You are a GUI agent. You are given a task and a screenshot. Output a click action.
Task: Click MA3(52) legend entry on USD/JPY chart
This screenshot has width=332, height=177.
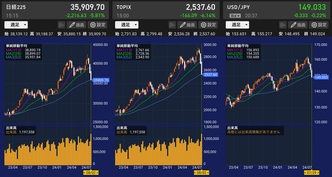pos(243,57)
